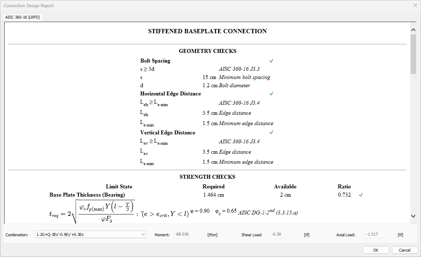The image size is (421, 257).
Task: Click the Shear Load value field
Action: click(x=286, y=234)
